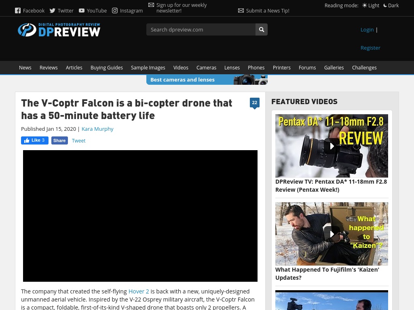Image resolution: width=414 pixels, height=310 pixels.
Task: Open the DPReview TV Pentax DA* review title
Action: point(331,186)
